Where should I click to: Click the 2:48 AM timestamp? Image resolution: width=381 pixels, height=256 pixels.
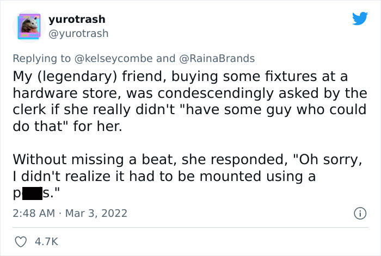33,211
